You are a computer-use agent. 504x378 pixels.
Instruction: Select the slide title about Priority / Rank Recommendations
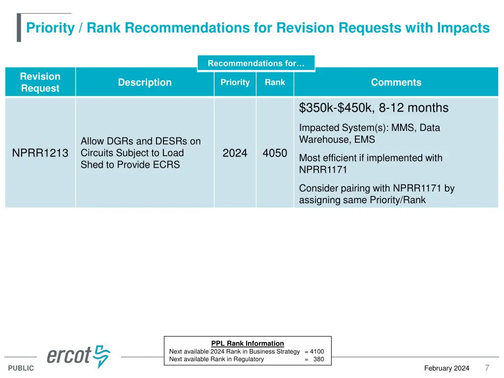(258, 28)
